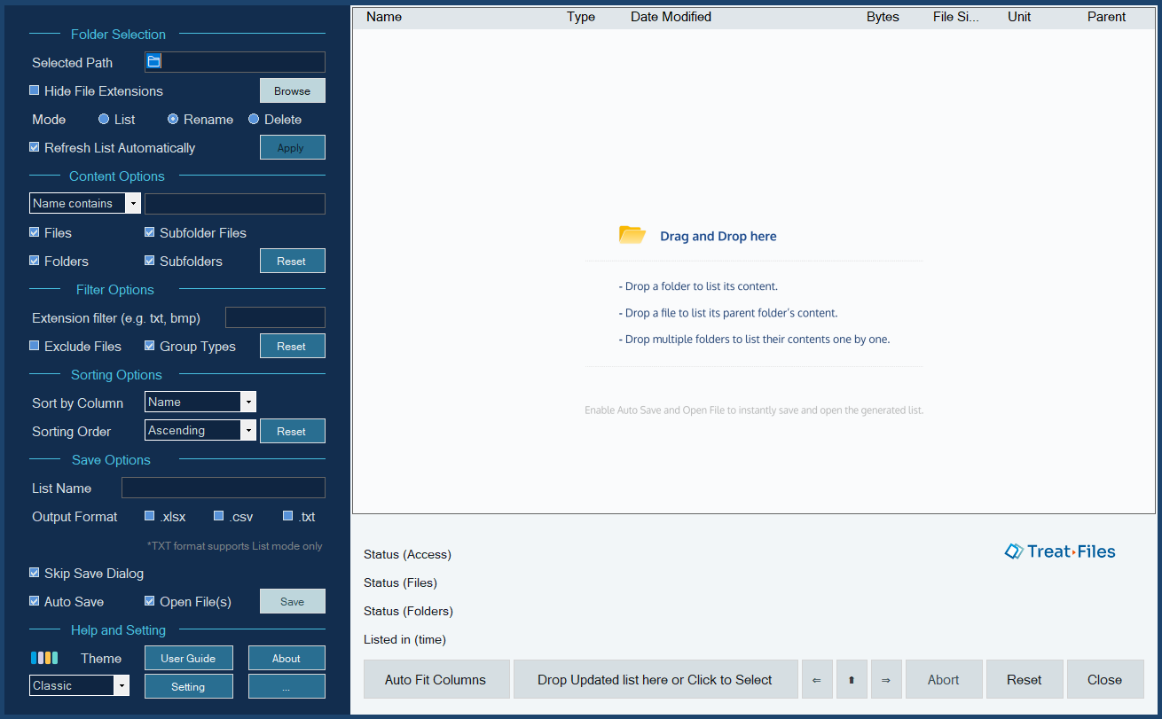Click the colored theme palette icon
Screen dimensions: 1162x719
click(x=44, y=658)
